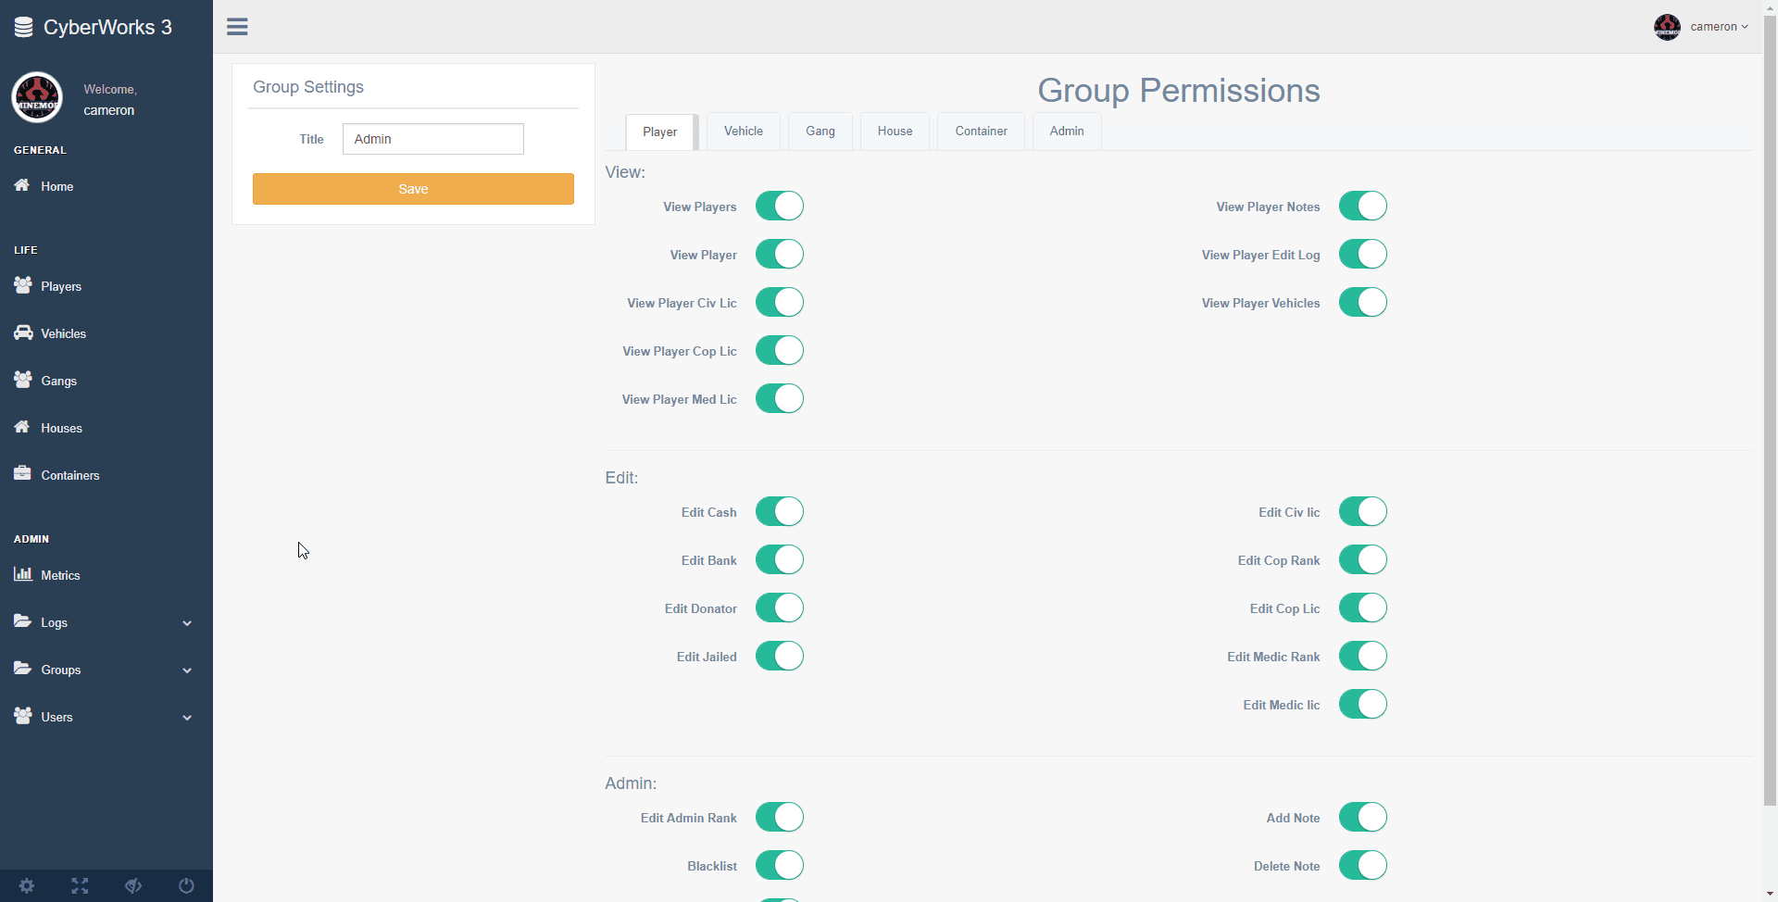Image resolution: width=1778 pixels, height=902 pixels.
Task: Edit the group Title field
Action: [432, 139]
